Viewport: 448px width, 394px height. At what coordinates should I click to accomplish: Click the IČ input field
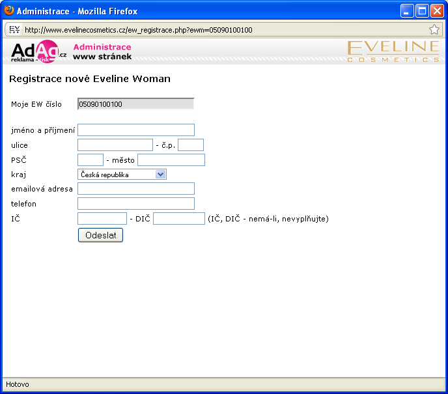pyautogui.click(x=102, y=219)
